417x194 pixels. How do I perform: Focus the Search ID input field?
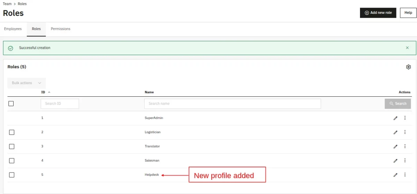(x=60, y=104)
